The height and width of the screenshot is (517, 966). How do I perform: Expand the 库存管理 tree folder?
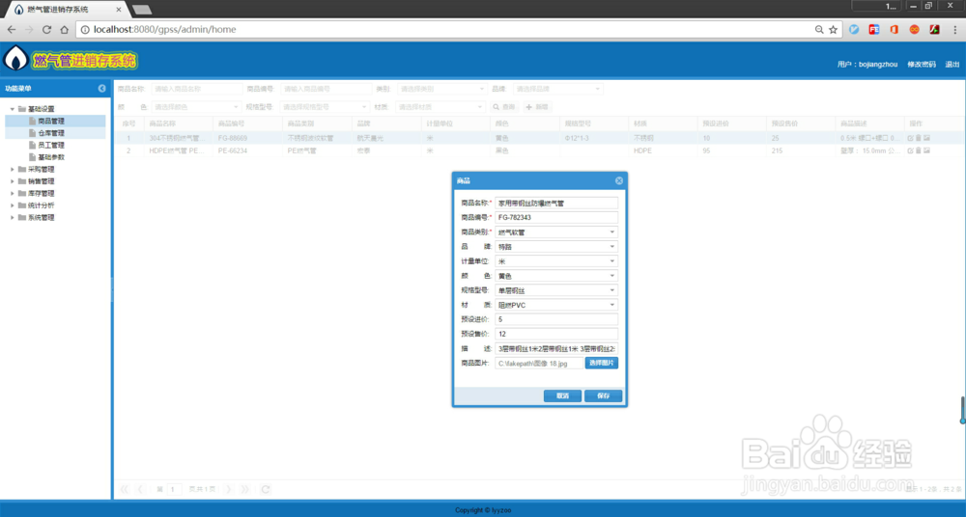pos(13,193)
